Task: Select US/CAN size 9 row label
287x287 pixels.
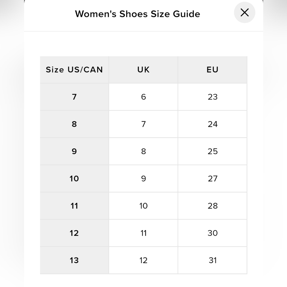Action: (74, 151)
